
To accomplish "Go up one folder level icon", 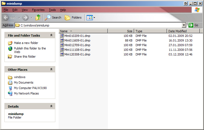I will [x=38, y=17].
